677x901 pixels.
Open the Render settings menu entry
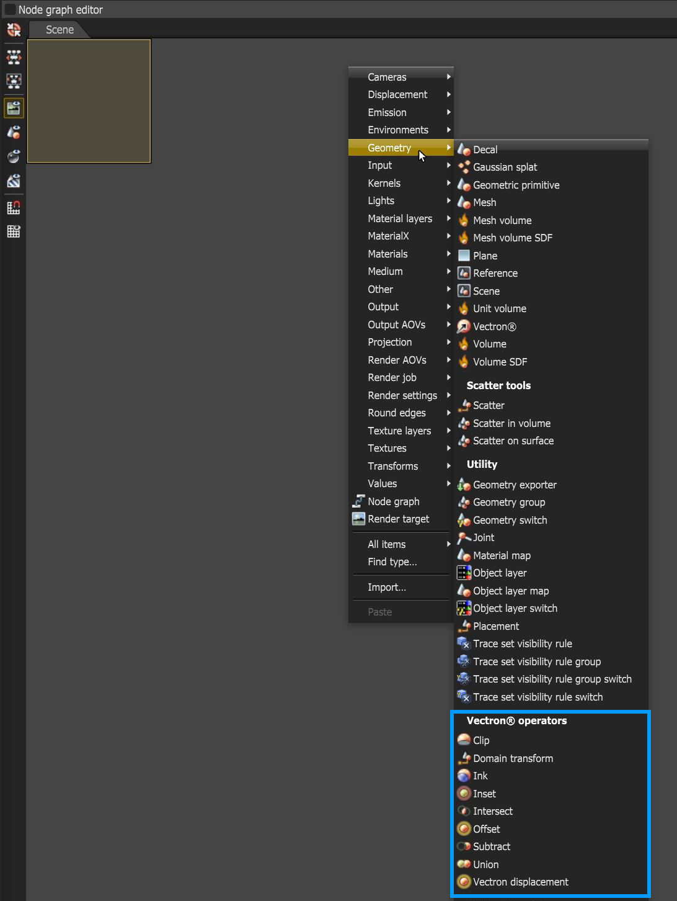tap(401, 395)
